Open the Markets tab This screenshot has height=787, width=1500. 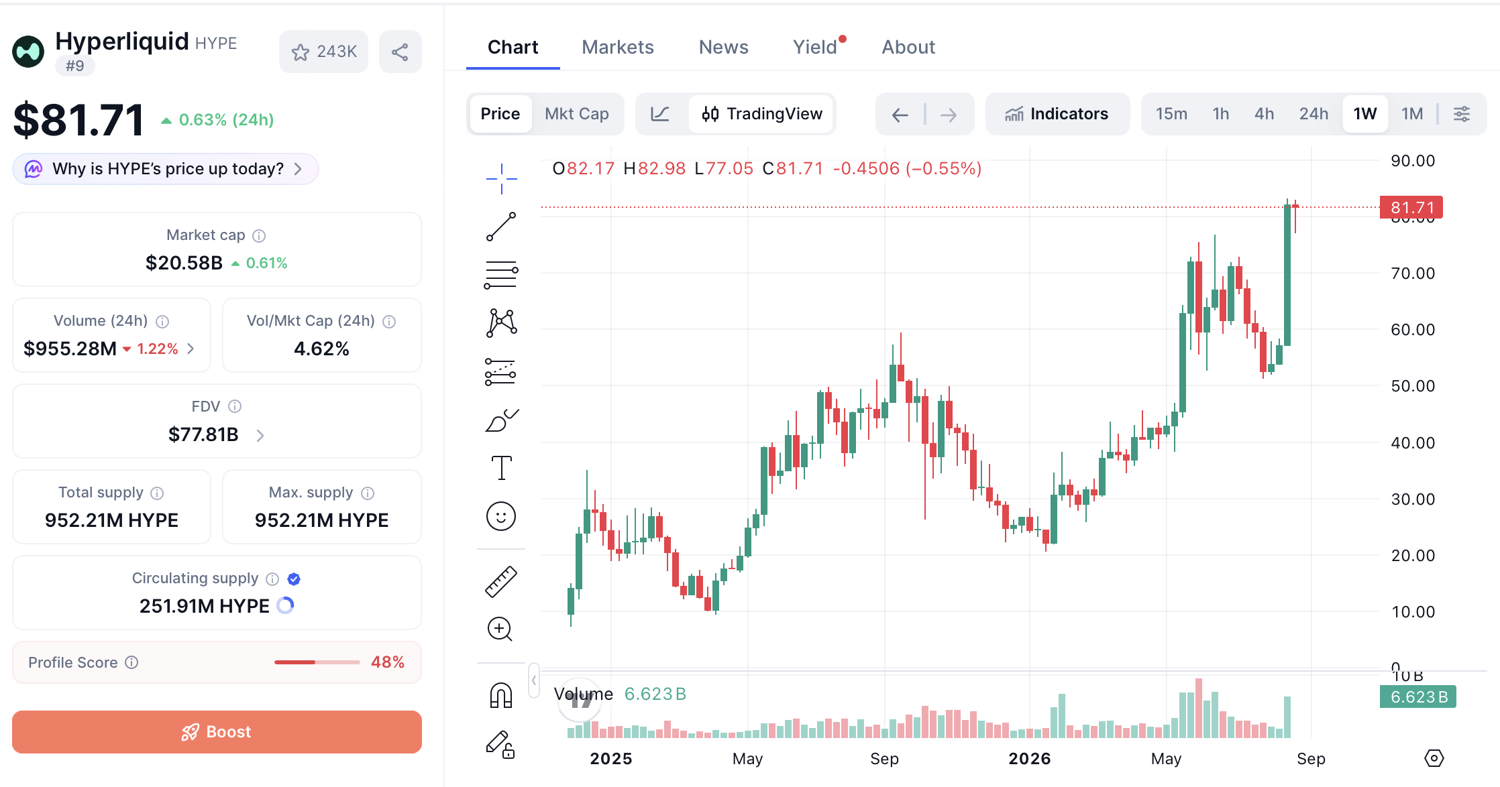(x=618, y=47)
